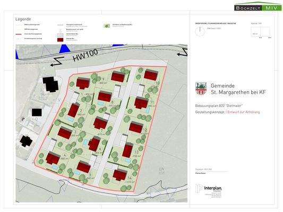This screenshot has width=283, height=212.
Task: Click the blue pool on plot 11
Action: 148,110
